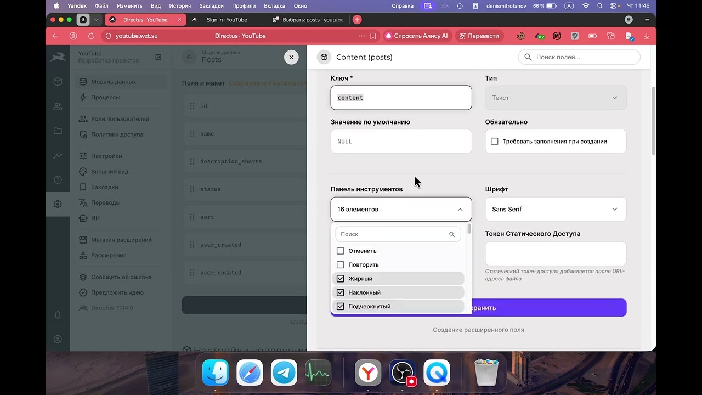Click Спросить Алису AI button

point(417,36)
